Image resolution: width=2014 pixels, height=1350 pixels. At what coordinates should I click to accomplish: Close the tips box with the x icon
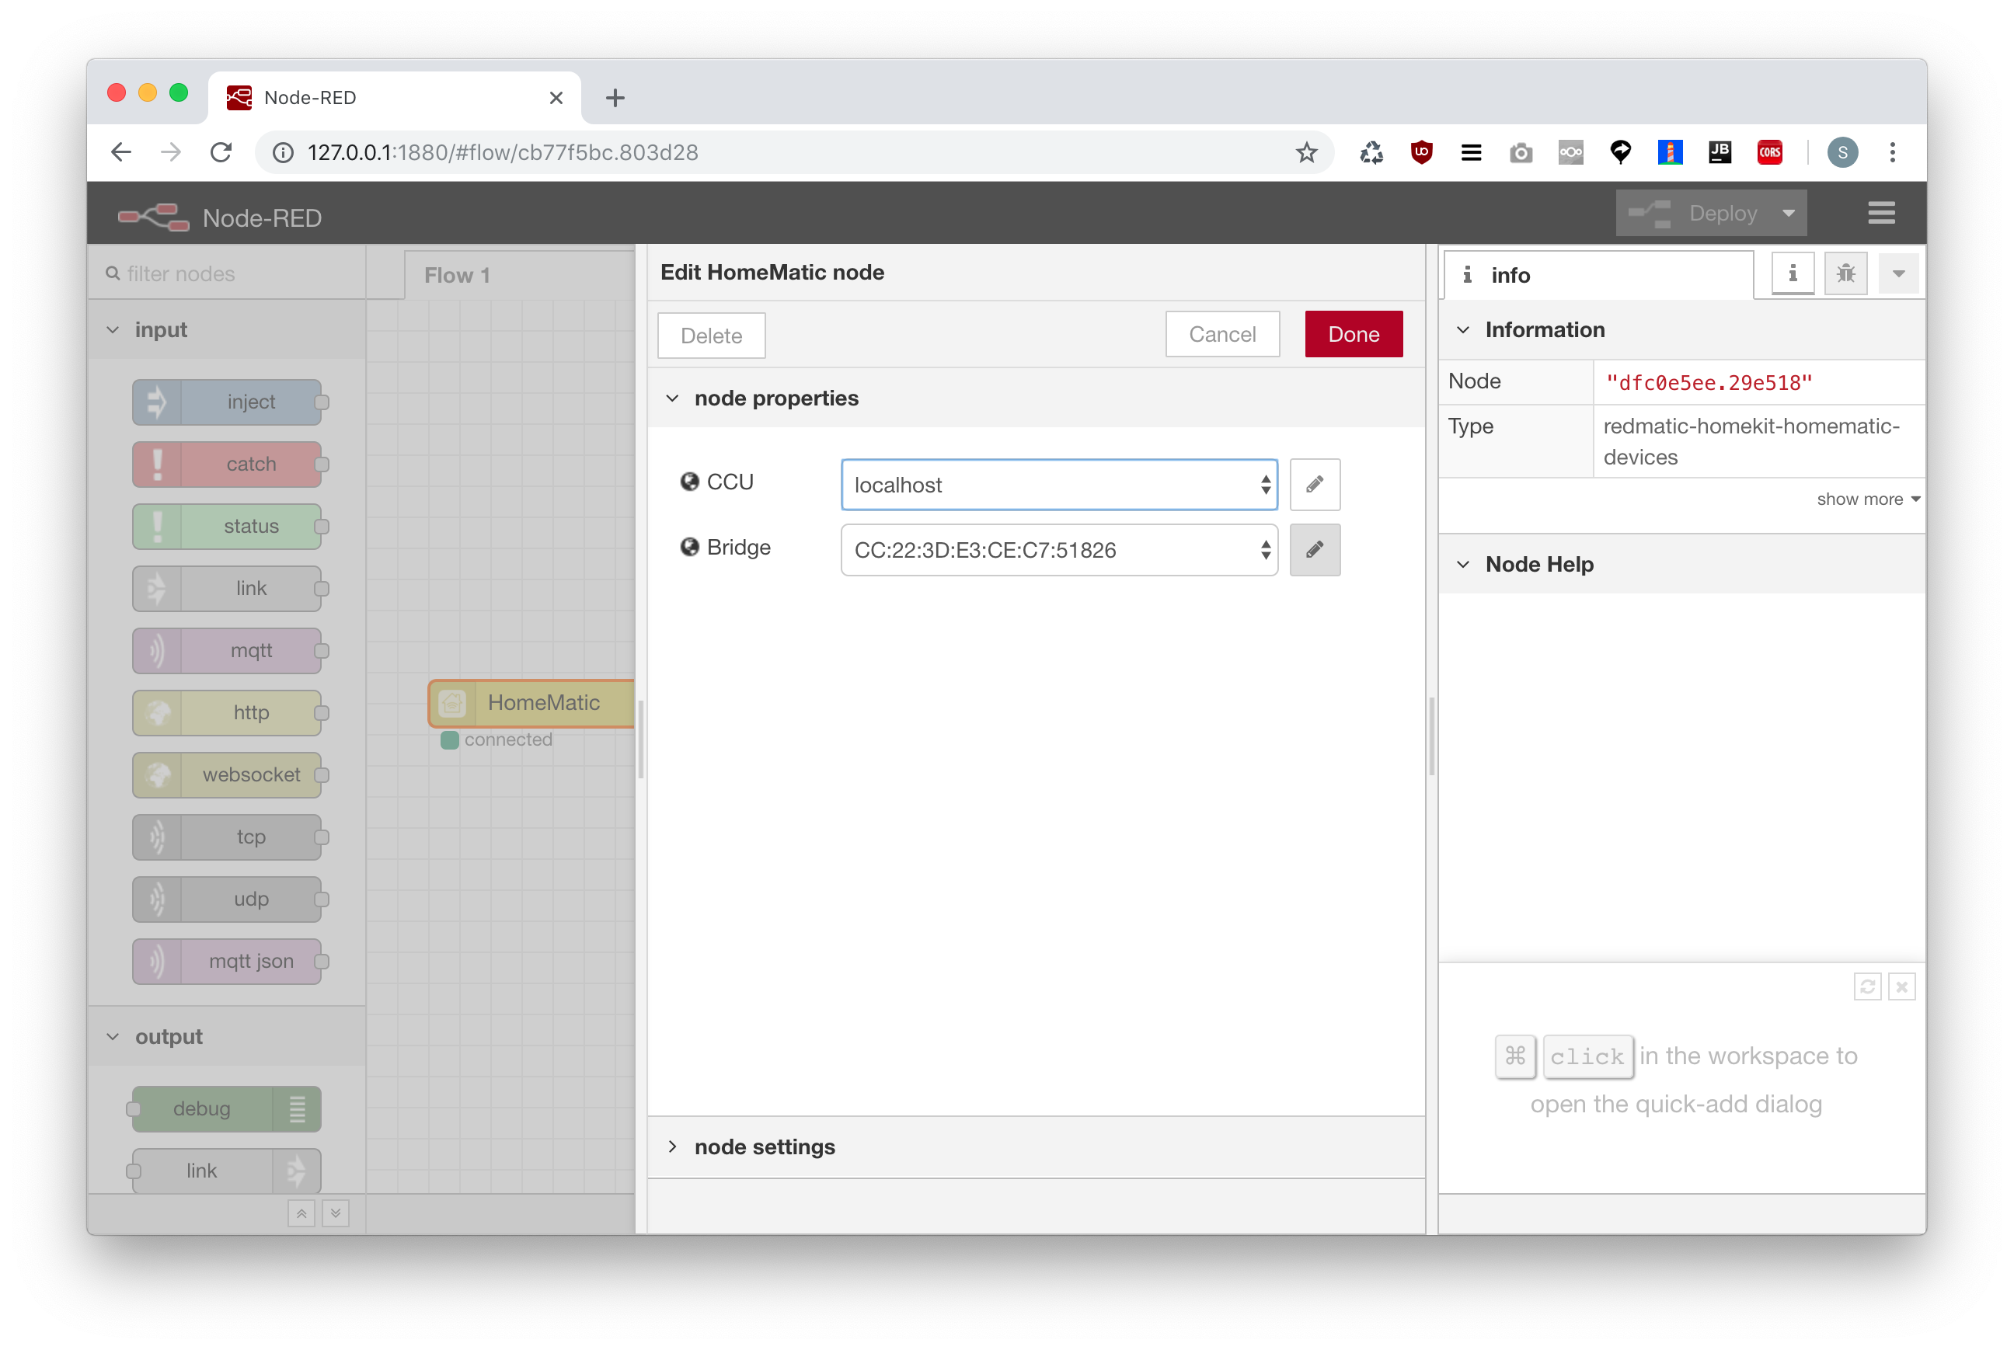[1901, 986]
